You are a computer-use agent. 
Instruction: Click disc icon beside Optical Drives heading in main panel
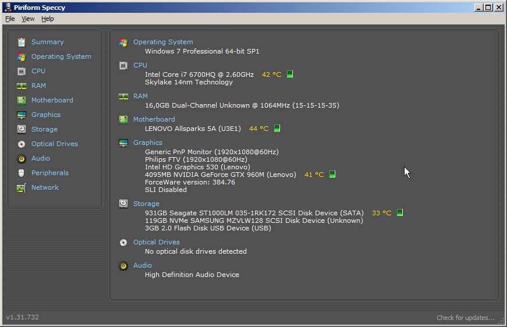click(123, 243)
